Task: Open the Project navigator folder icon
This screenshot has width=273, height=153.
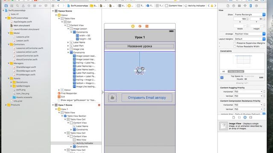Action: [x=6, y=6]
